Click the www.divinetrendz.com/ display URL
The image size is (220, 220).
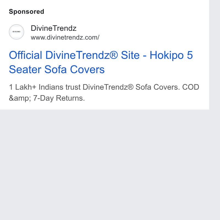coord(65,37)
